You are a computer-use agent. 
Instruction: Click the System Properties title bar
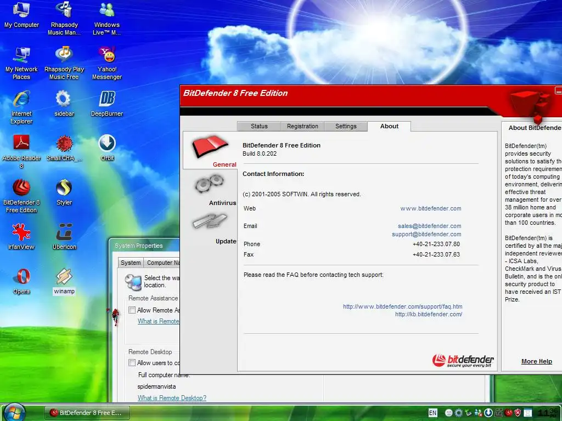pyautogui.click(x=145, y=246)
